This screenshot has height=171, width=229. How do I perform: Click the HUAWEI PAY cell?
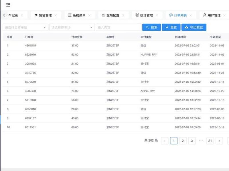tap(149, 55)
